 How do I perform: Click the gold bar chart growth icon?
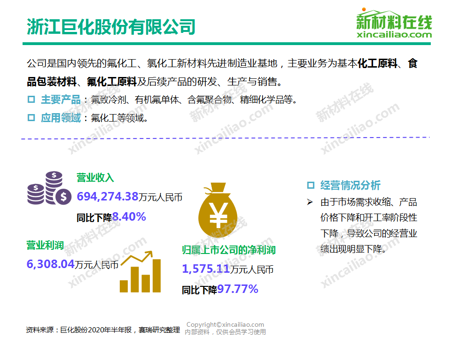(x=140, y=272)
